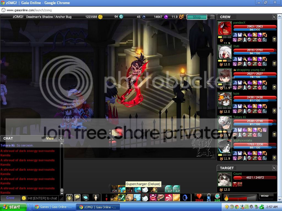Image resolution: width=282 pixels, height=211 pixels.
Task: Select the pink lips hearts ring
Action: point(153,198)
